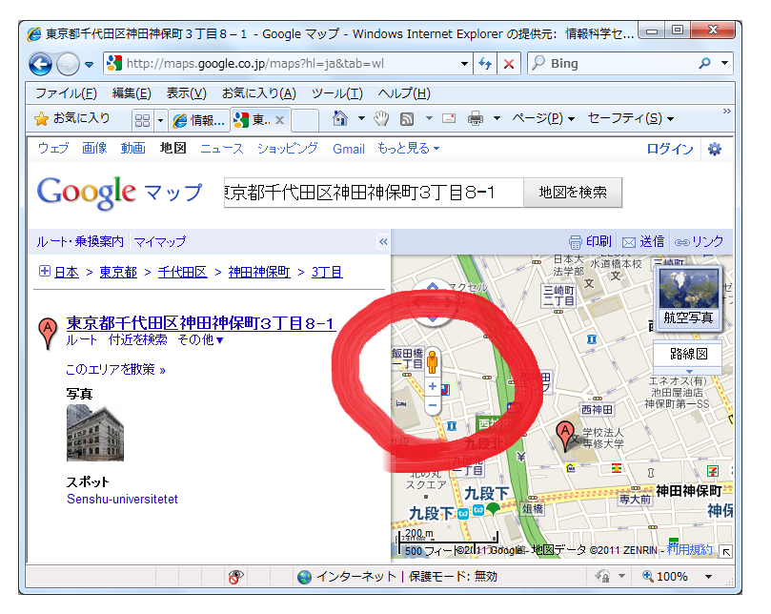Image resolution: width=771 pixels, height=614 pixels.
Task: Click the このエリアを散策 » link
Action: pos(116,370)
